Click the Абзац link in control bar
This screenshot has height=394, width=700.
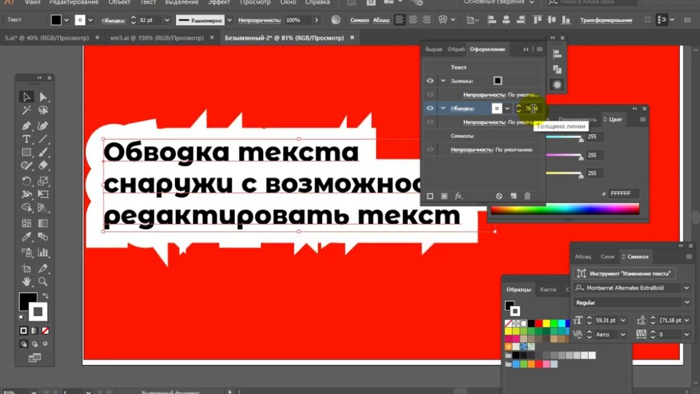coord(381,20)
